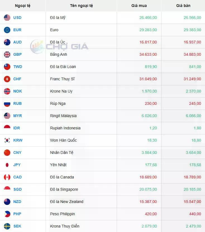The image size is (205, 232).
Task: Click the Giá bán column header
Action: coord(183,6)
